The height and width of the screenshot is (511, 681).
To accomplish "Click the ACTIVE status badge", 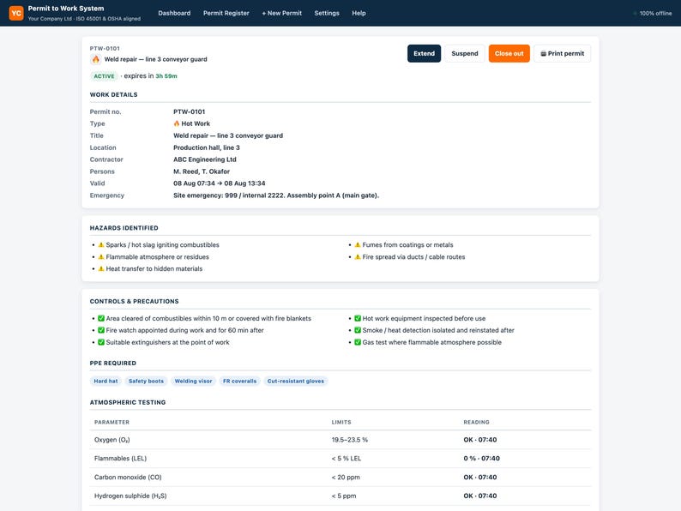I will [104, 76].
